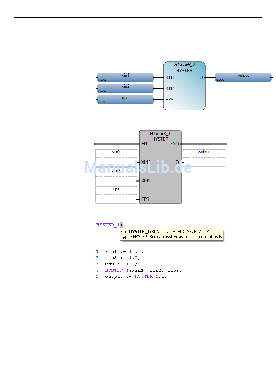This screenshot has height=365, width=276.
Task: Select eps variable box in ladder diagram
Action: coord(116,195)
